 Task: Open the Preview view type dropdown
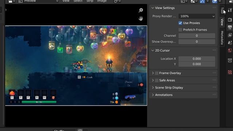[39, 1]
